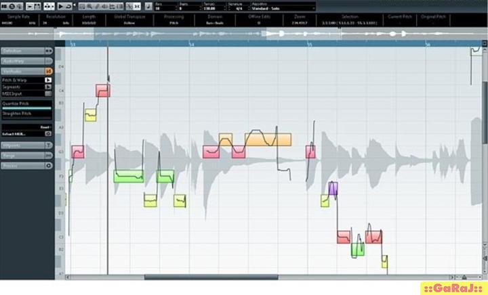Open the Hitpoints tab
The image size is (488, 295).
click(x=26, y=145)
